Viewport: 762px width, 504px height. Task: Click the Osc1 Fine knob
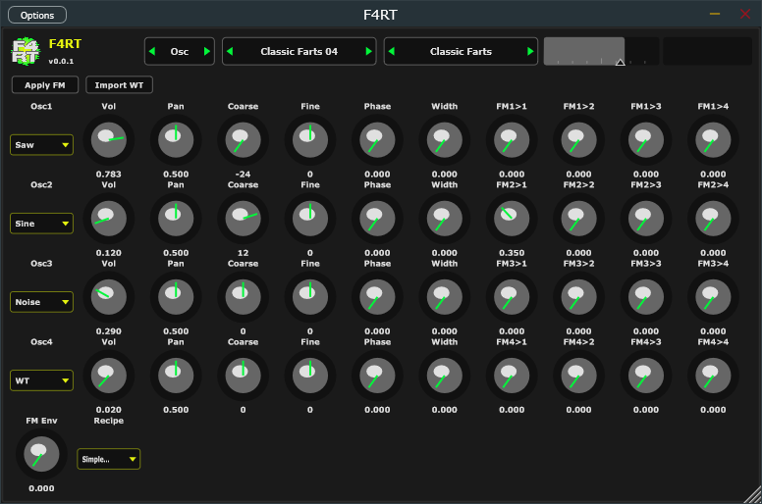tap(310, 140)
